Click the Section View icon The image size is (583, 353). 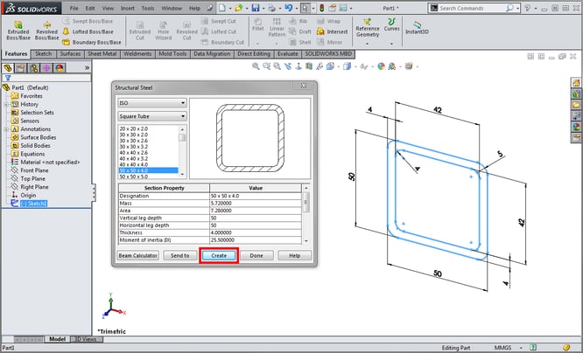[x=309, y=66]
